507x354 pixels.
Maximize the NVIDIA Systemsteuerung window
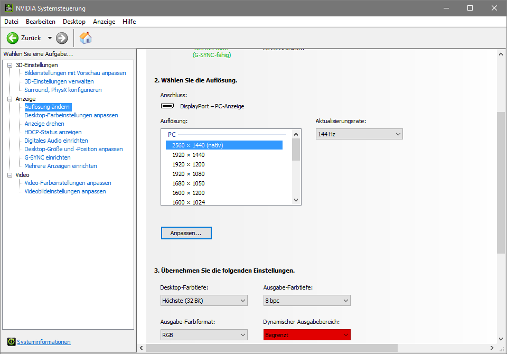pyautogui.click(x=470, y=8)
